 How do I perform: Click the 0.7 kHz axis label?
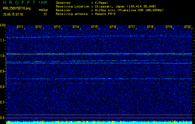click(2, 102)
